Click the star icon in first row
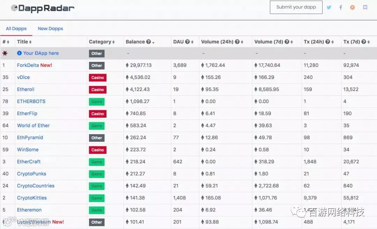The image size is (377, 229). click(5, 53)
